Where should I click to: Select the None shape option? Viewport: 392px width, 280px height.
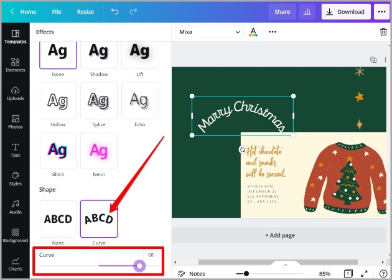pos(58,219)
